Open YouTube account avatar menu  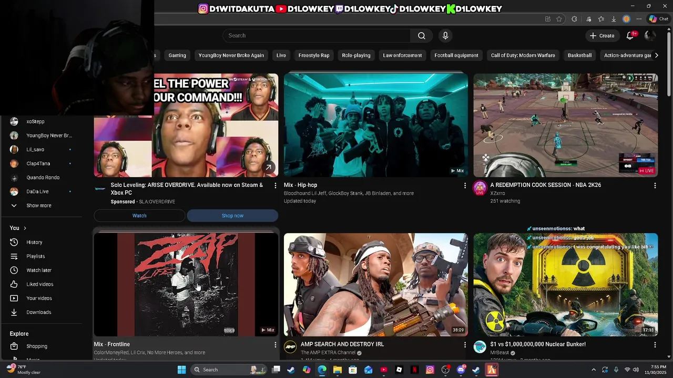(650, 36)
